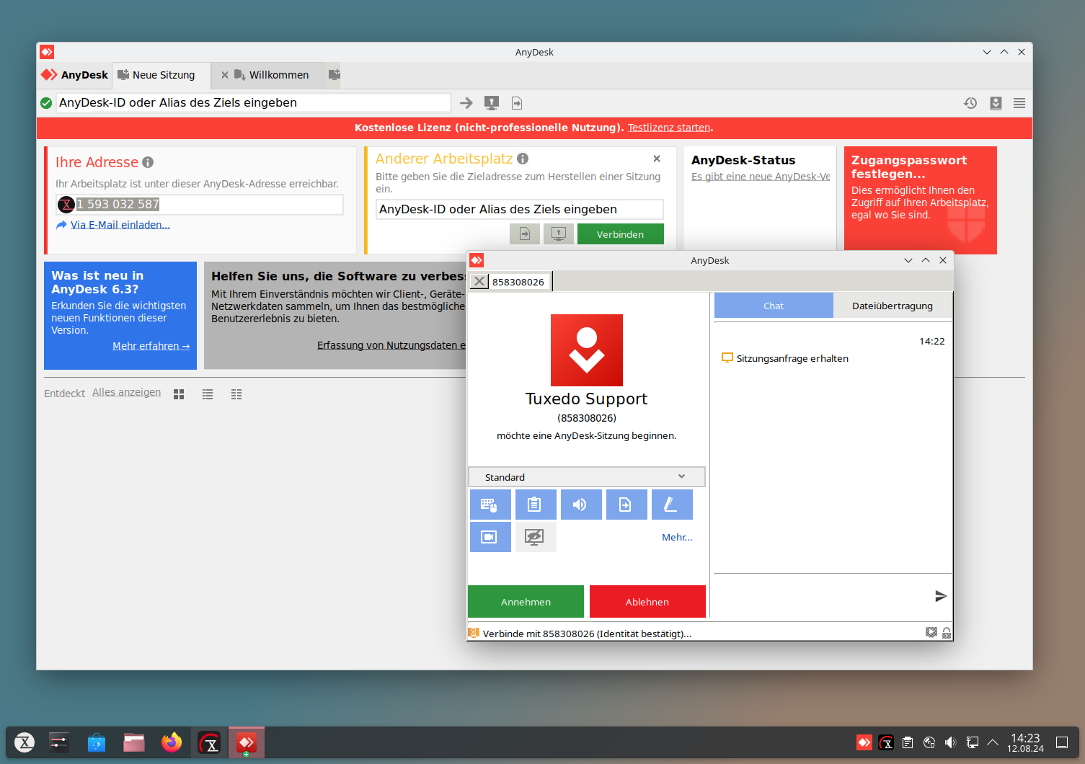Switch discovered view to list

[208, 394]
